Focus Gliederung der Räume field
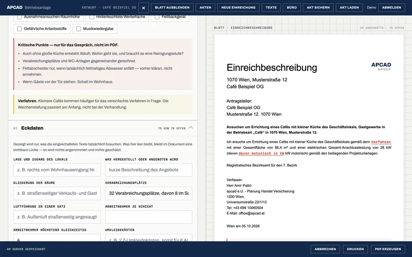 [57, 193]
